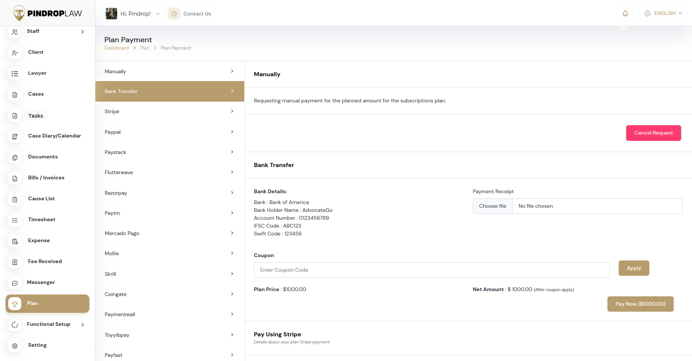692x361 pixels.
Task: Click Pay Now ($1000.00) button
Action: [x=640, y=304]
